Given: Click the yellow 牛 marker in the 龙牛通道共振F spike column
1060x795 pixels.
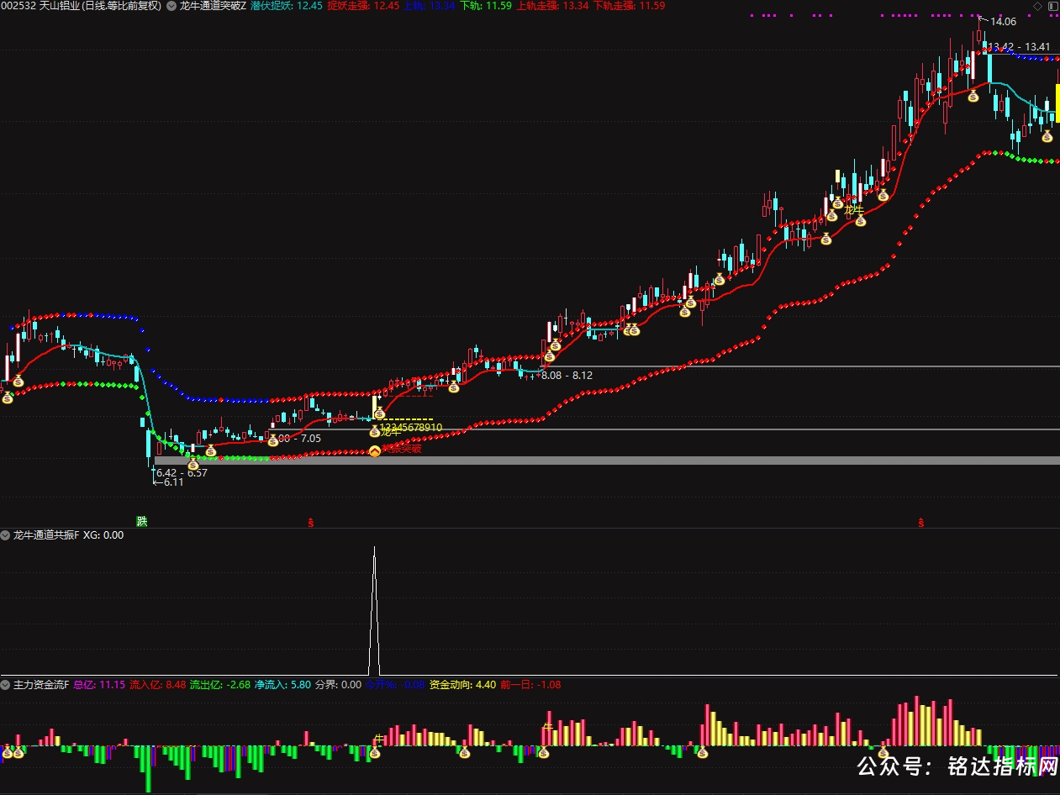Looking at the screenshot, I should pyautogui.click(x=378, y=739).
